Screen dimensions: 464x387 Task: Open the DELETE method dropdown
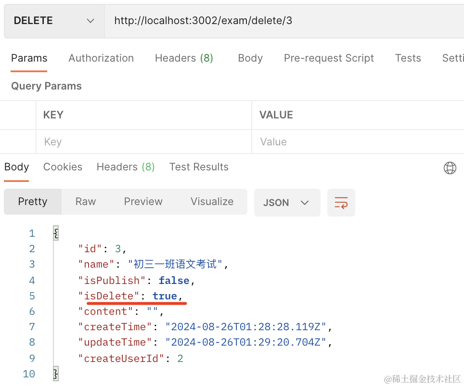(54, 21)
